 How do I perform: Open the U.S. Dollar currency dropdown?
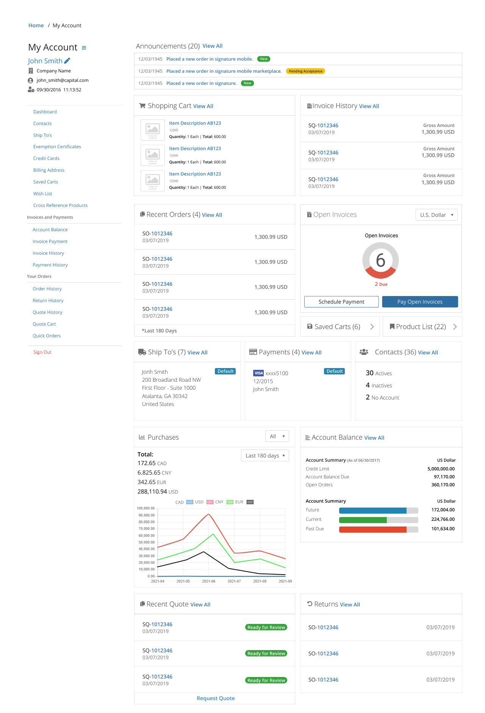click(x=436, y=215)
